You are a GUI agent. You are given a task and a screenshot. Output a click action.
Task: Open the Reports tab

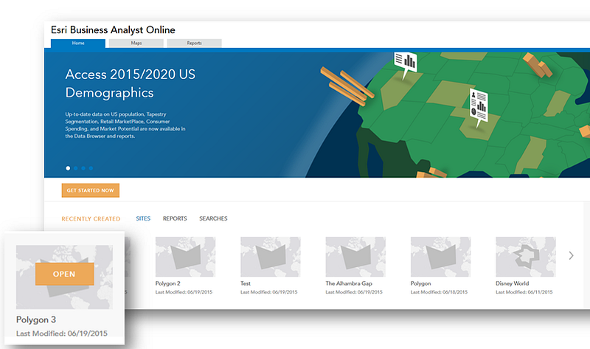click(x=194, y=44)
